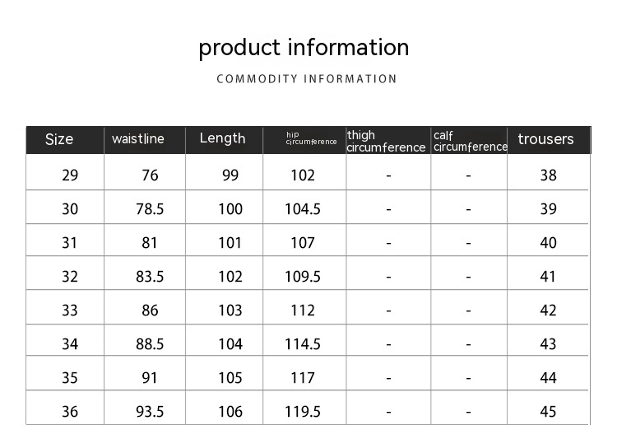Click the waistline column header
The image size is (617, 439).
coord(138,139)
